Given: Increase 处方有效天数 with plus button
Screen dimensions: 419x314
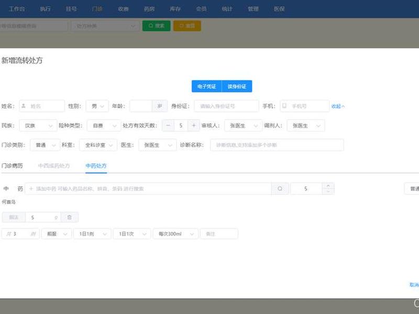Looking at the screenshot, I should point(194,126).
